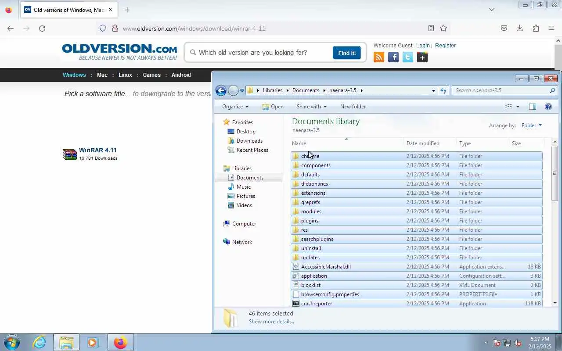Screen dimensions: 562x351
Task: Open the Linux category in site nav
Action: pyautogui.click(x=125, y=75)
